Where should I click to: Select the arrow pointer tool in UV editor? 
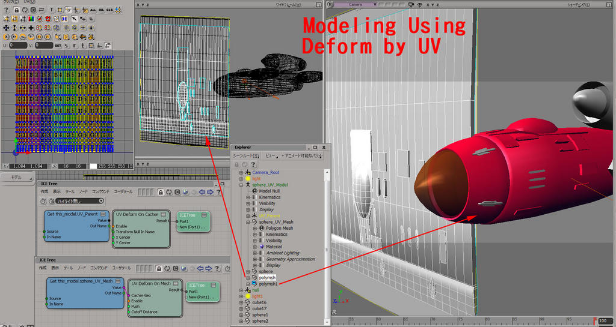tap(73, 19)
